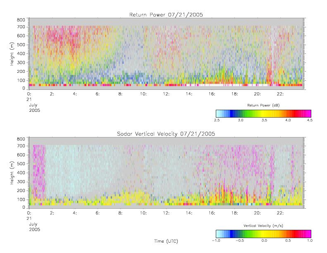Click the Sodar Vertical Velocity heatmap plot area
Screen dimensions: 327x253
click(x=166, y=173)
